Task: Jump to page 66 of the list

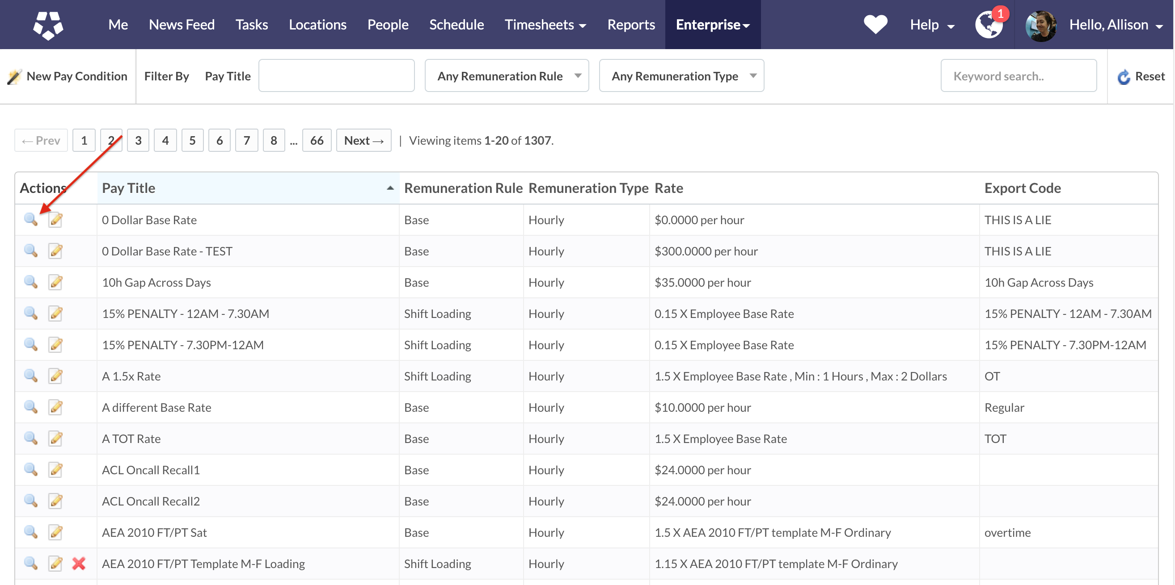Action: point(317,140)
